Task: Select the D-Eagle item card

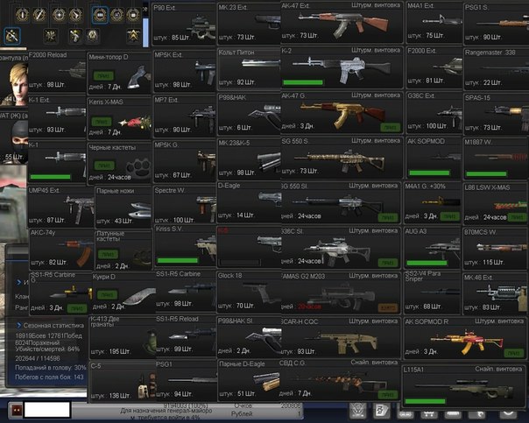Action: click(x=249, y=202)
